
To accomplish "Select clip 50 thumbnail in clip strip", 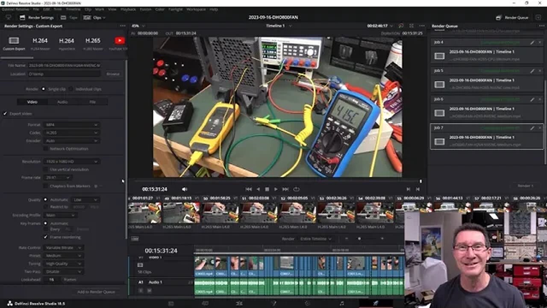I will [221, 213].
